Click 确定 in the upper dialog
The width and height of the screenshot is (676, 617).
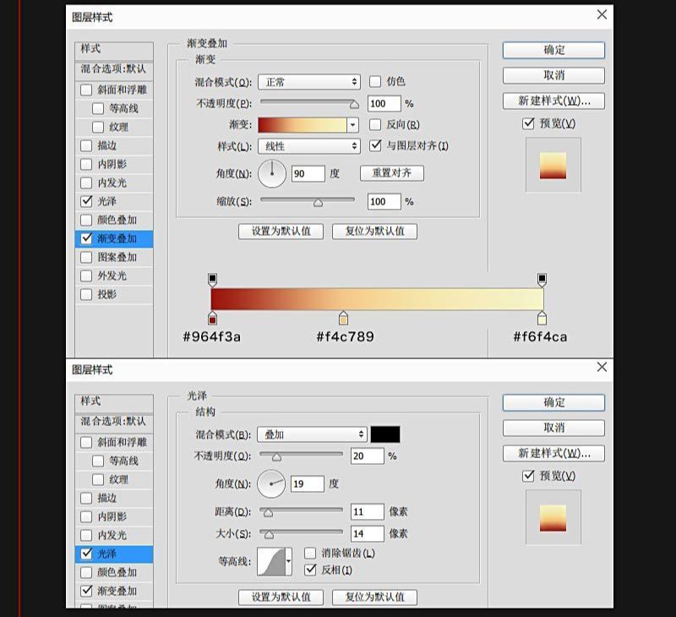coord(553,50)
